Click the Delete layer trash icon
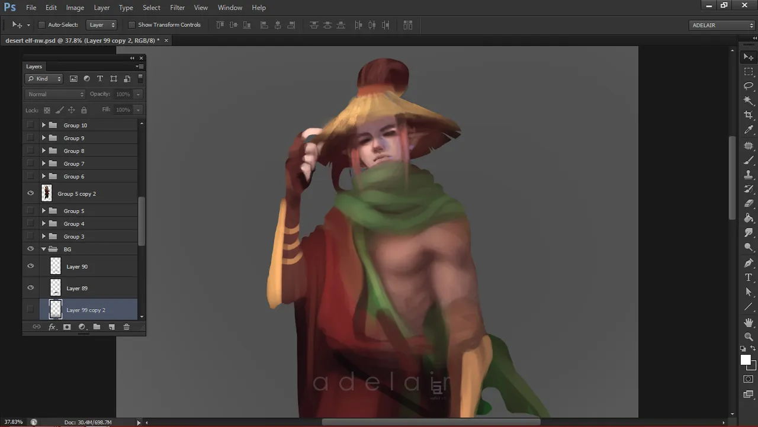 pos(126,327)
